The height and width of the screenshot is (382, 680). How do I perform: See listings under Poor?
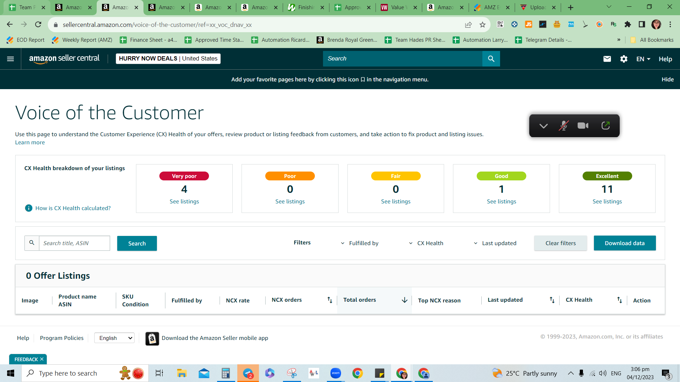[x=290, y=202]
